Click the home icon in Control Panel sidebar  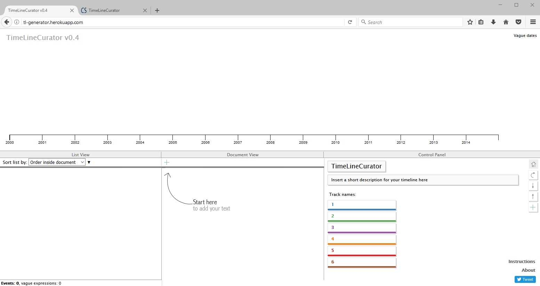click(x=533, y=164)
